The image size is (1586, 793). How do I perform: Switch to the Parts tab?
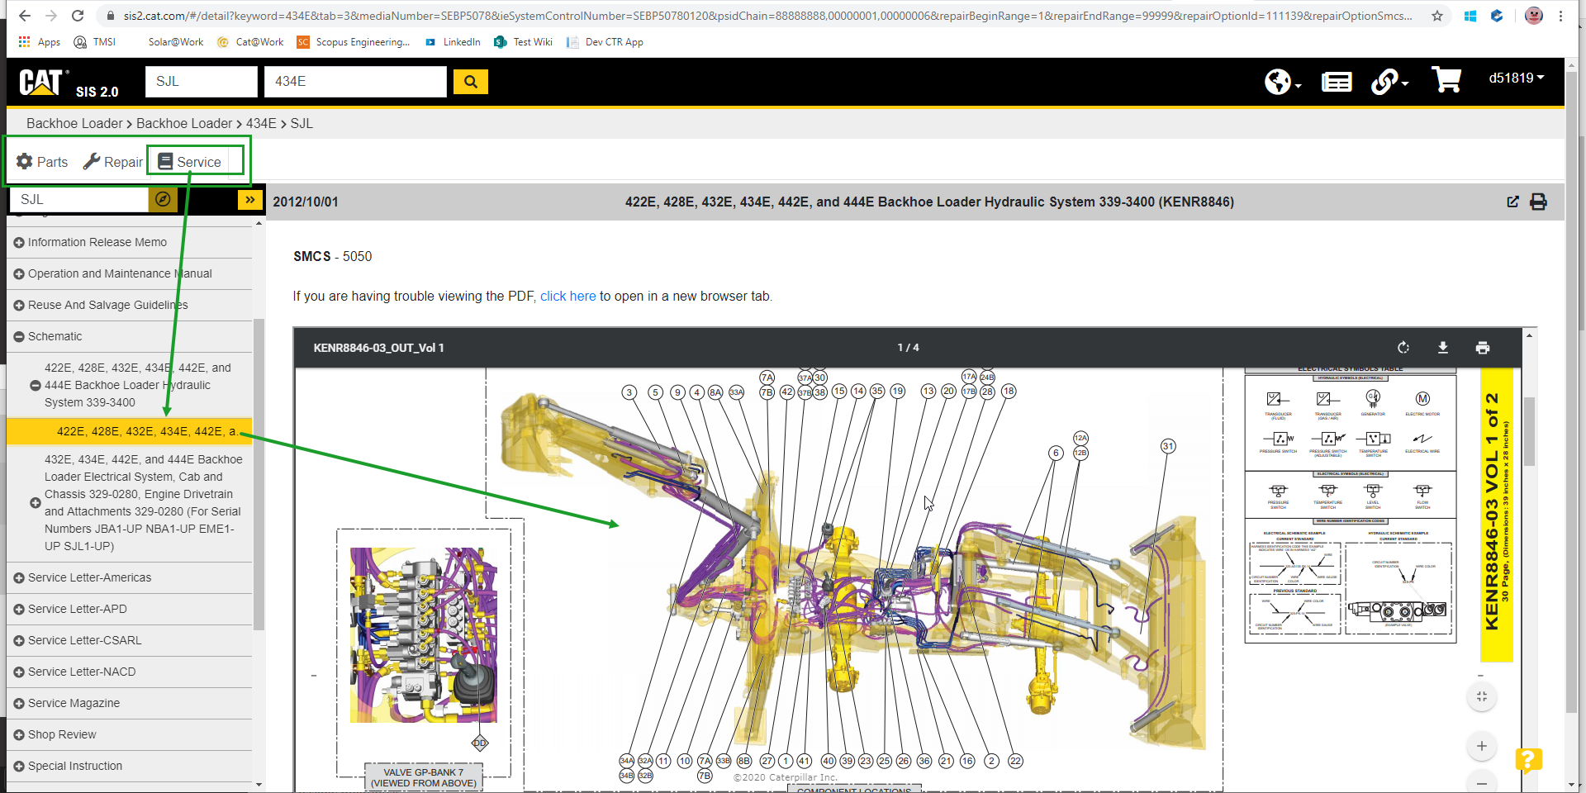[42, 162]
